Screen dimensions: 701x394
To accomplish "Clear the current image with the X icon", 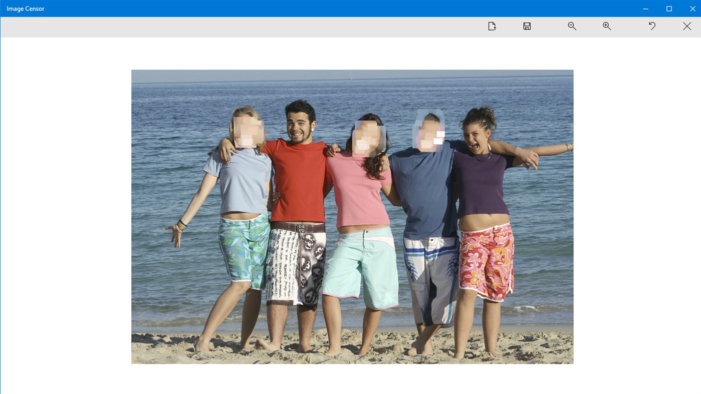I will point(686,26).
